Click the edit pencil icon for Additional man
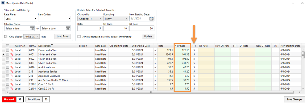The height and width of the screenshot is (104, 307). pyautogui.click(x=12, y=67)
